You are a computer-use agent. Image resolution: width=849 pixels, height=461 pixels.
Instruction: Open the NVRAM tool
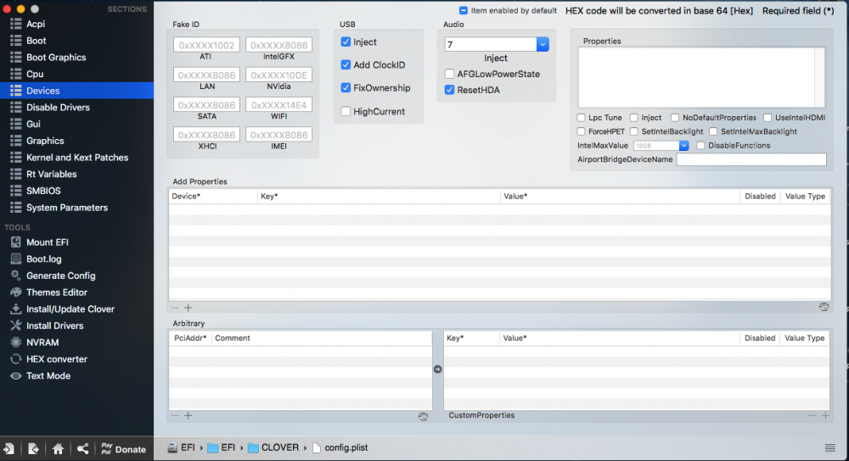click(42, 342)
